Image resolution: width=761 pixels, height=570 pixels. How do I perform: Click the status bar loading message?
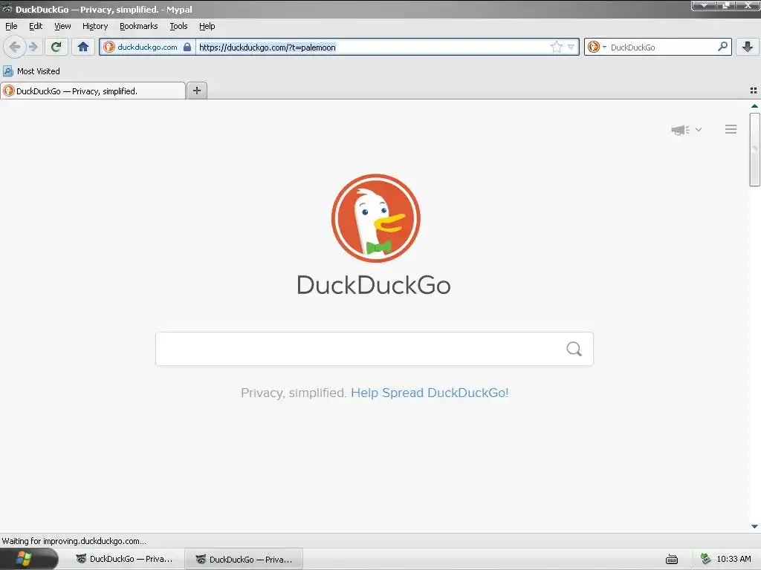[x=74, y=541]
